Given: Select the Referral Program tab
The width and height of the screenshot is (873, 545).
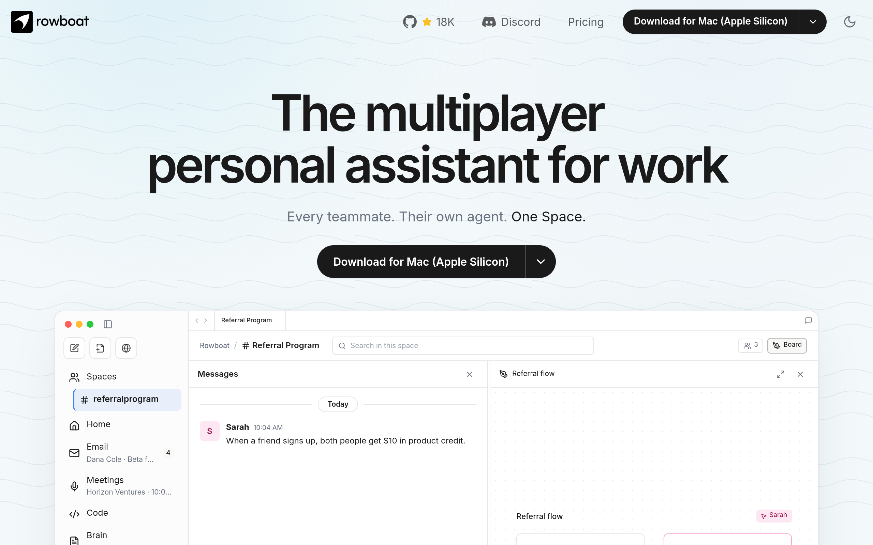Looking at the screenshot, I should coord(250,321).
